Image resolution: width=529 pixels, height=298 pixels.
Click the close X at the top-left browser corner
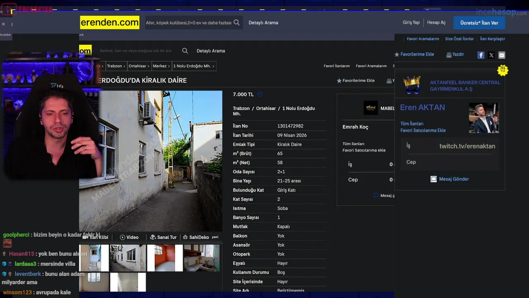[3, 24]
